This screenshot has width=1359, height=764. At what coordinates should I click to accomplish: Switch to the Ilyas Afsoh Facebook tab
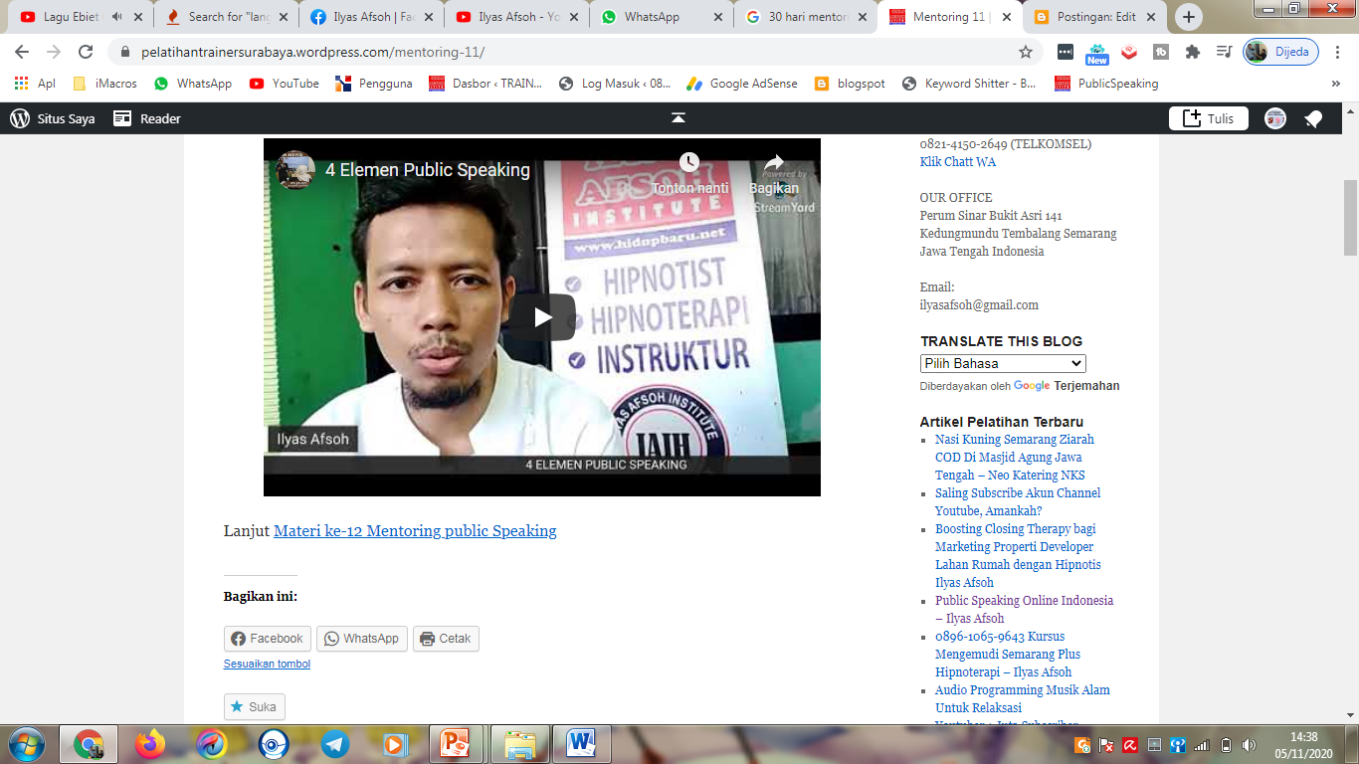pyautogui.click(x=373, y=17)
